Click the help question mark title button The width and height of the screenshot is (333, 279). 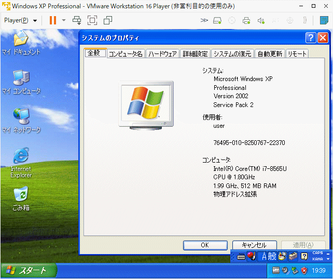pyautogui.click(x=311, y=38)
